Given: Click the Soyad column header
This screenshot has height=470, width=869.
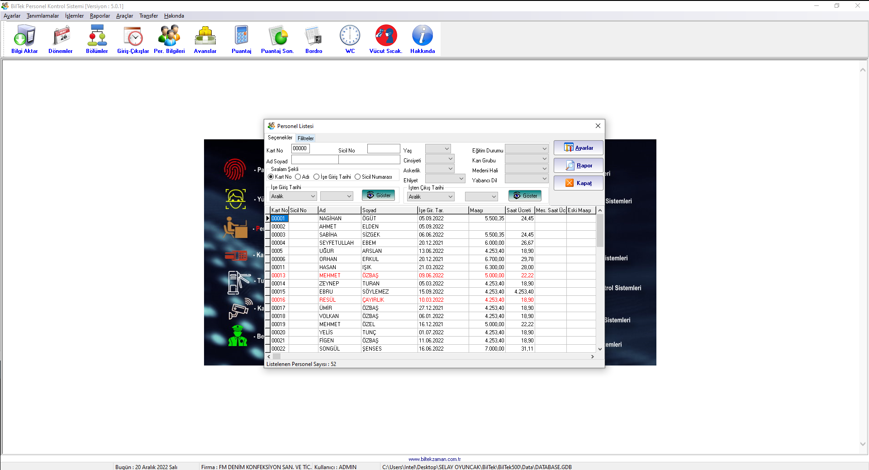Looking at the screenshot, I should coord(389,210).
